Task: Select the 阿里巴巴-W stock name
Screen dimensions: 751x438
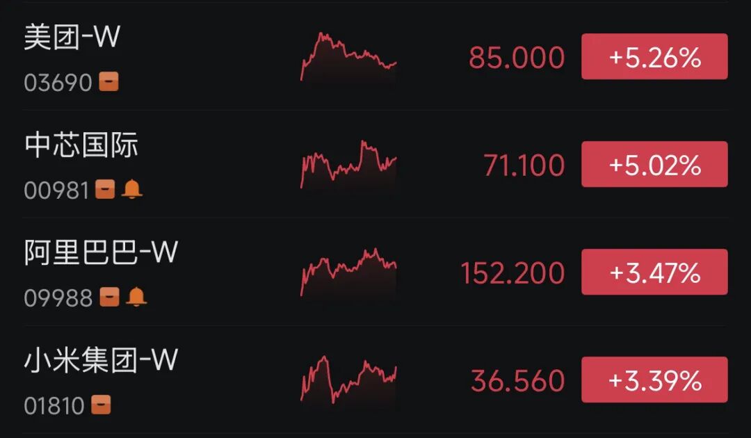Action: coord(102,252)
